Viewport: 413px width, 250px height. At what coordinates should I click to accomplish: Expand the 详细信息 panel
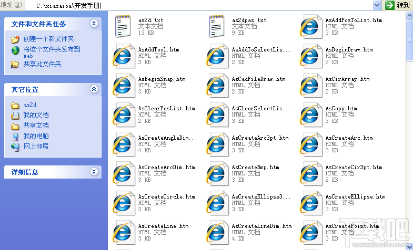click(x=94, y=172)
